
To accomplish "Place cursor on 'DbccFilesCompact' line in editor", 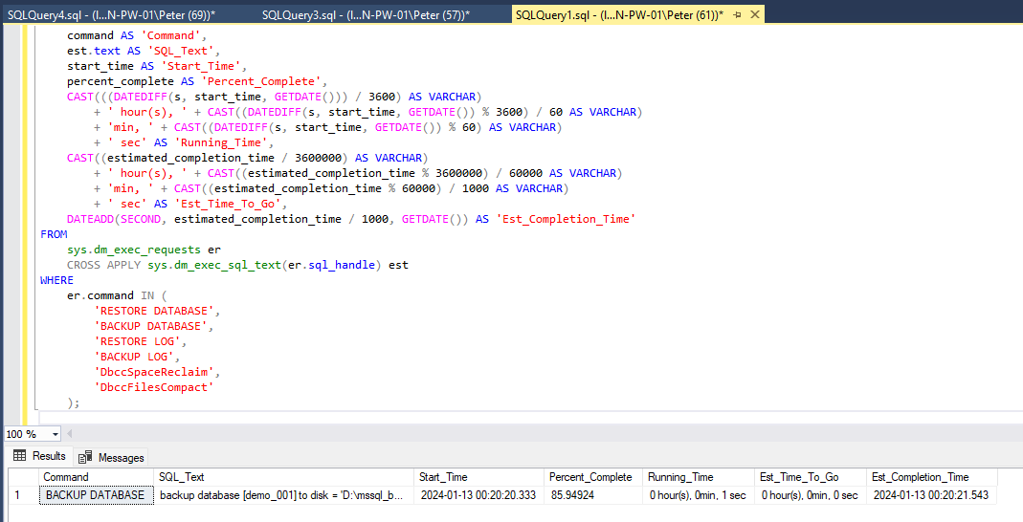I will pos(153,387).
